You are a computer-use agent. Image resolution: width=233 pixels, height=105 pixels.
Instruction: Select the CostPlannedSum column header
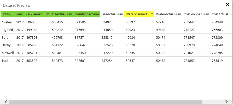click(x=196, y=14)
